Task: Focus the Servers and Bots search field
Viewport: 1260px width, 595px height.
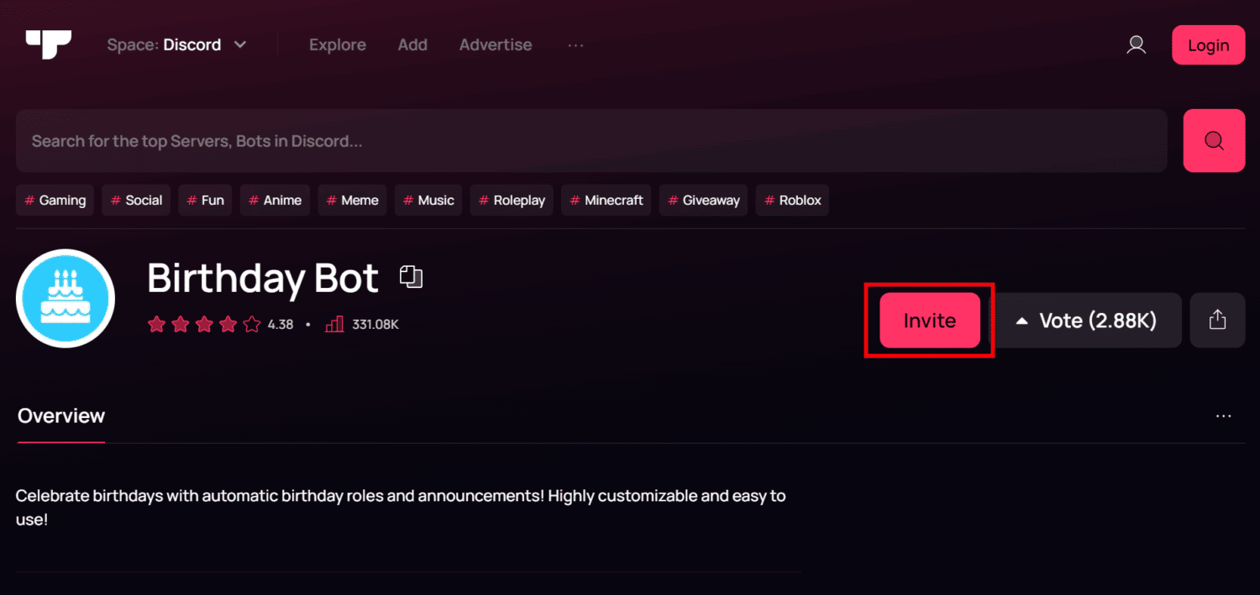Action: 591,141
